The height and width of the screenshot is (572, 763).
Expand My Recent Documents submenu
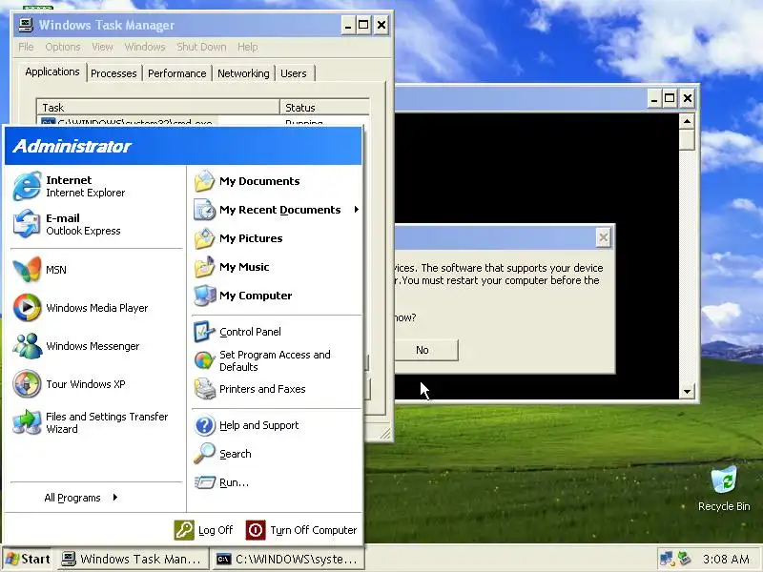tap(278, 210)
